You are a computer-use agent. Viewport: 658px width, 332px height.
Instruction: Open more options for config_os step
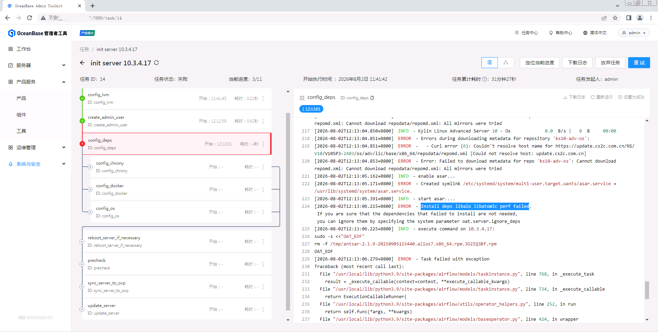(x=263, y=212)
